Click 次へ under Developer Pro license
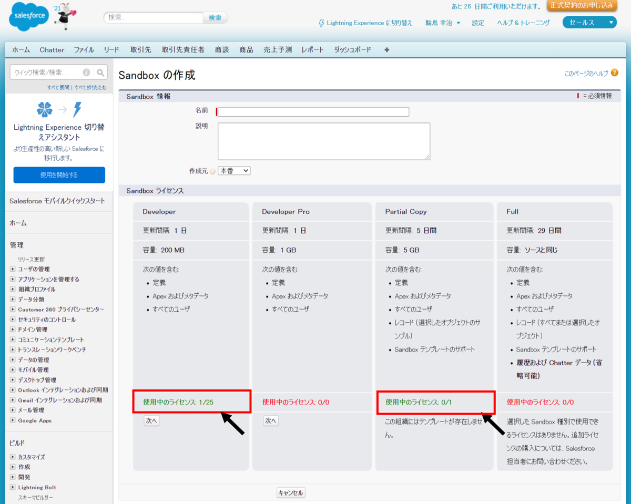Viewport: 631px width, 504px height. pos(271,420)
